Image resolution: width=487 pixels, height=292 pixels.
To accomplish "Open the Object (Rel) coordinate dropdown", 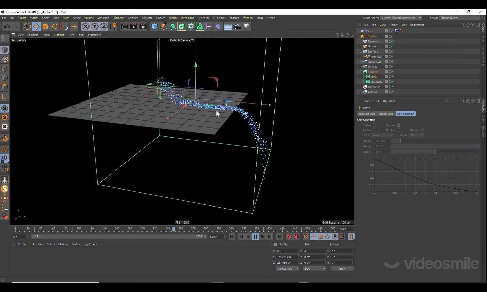I will pyautogui.click(x=287, y=269).
